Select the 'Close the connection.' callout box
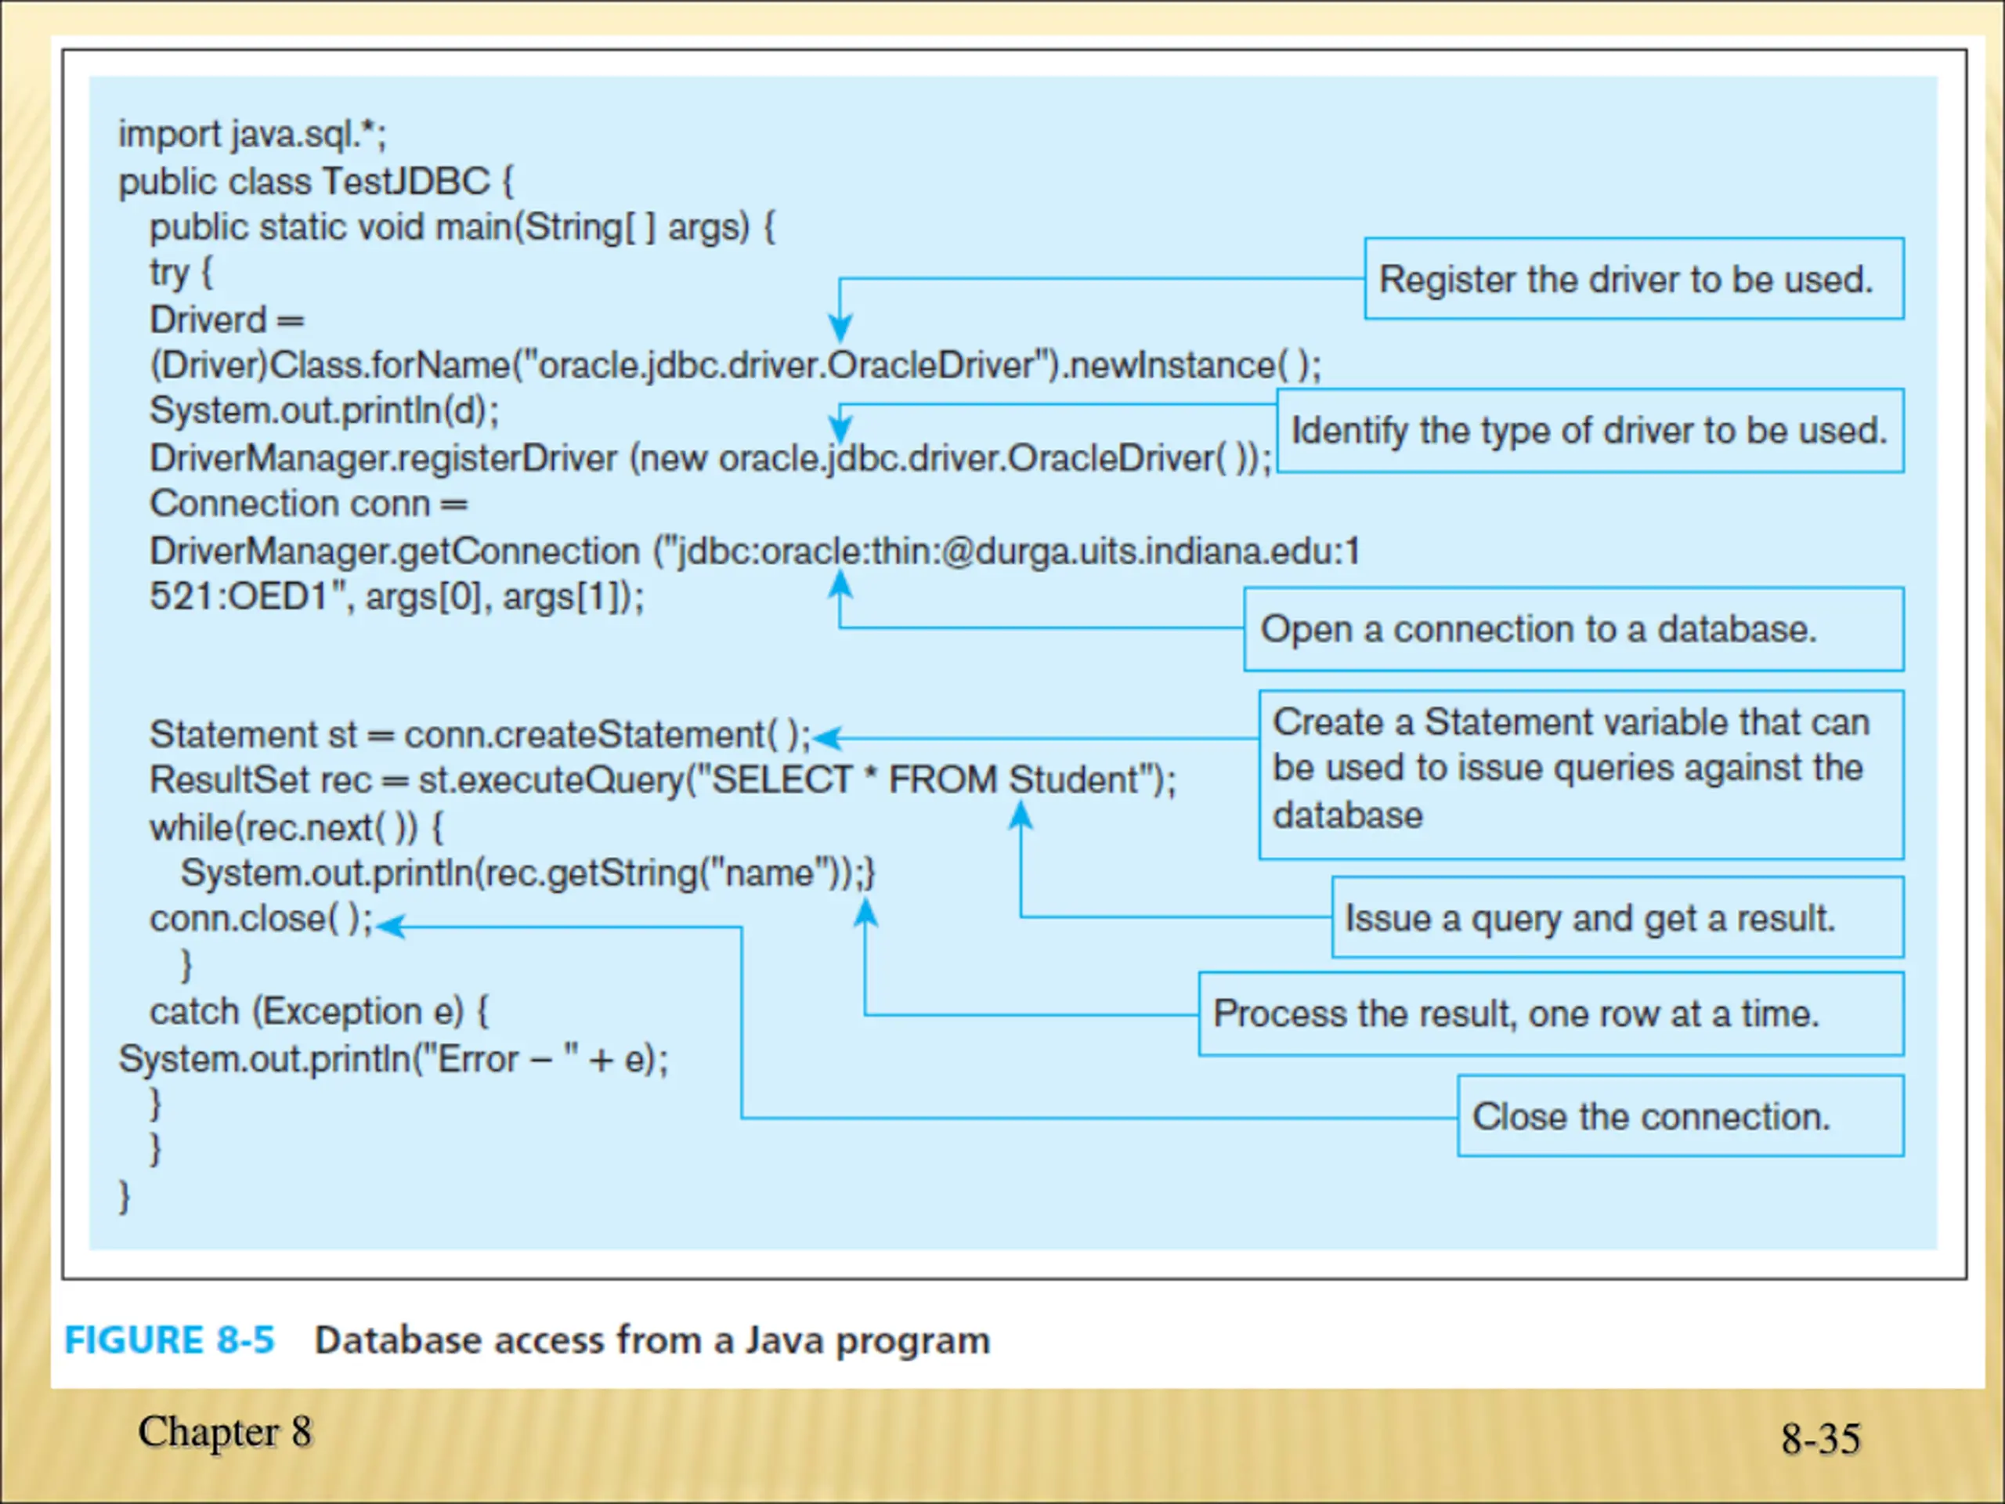 [1681, 1116]
